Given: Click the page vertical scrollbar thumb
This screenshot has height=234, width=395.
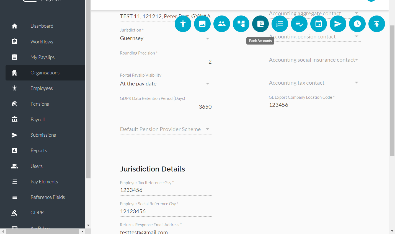Looking at the screenshot, I should [392, 90].
